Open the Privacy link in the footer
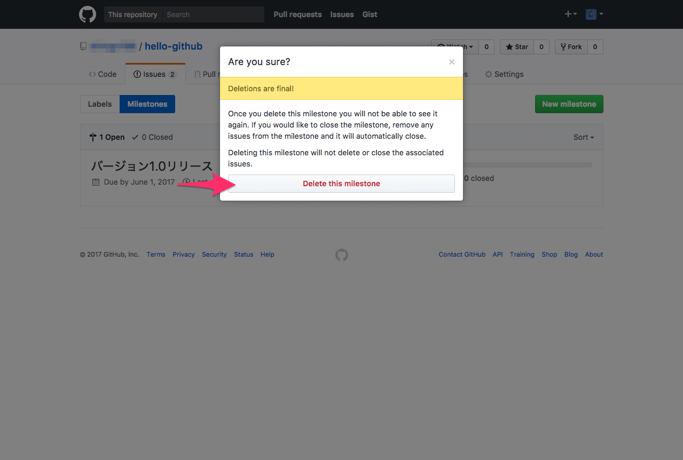This screenshot has width=683, height=460. click(x=183, y=255)
